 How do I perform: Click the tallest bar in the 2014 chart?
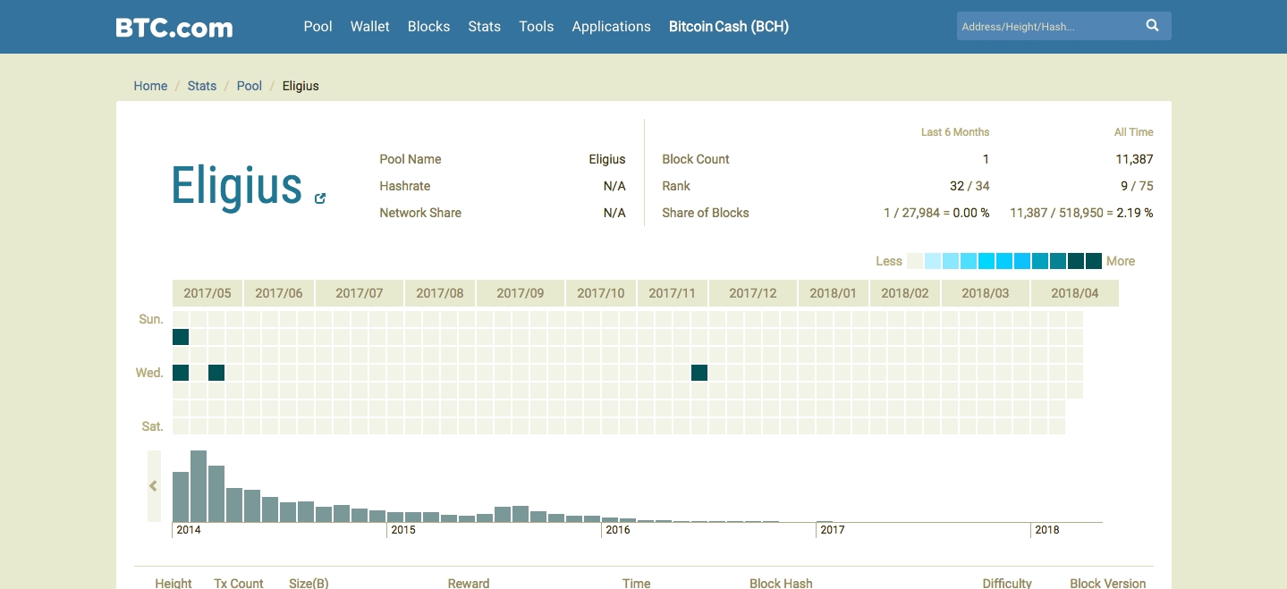(x=199, y=486)
